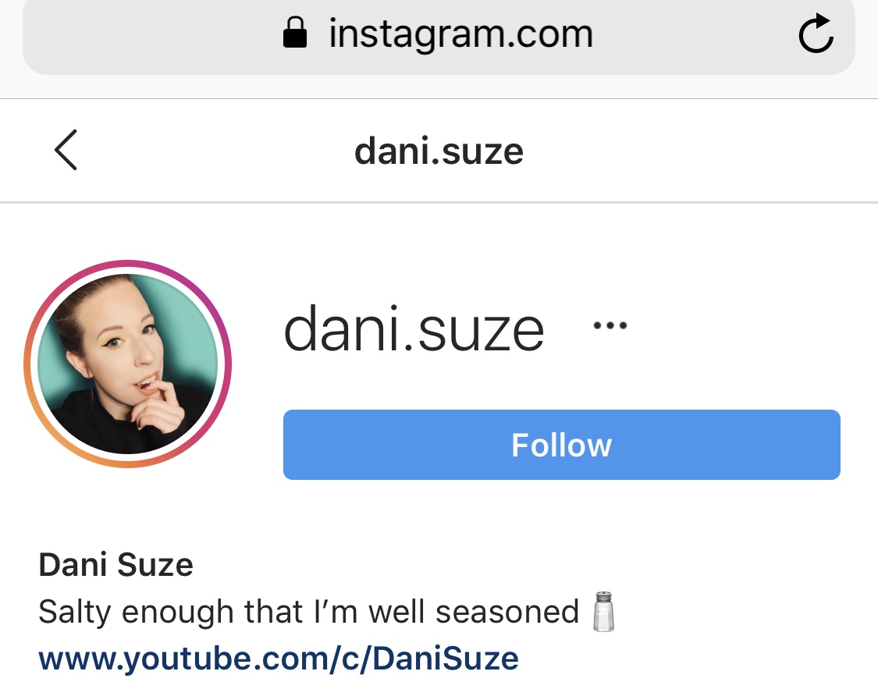Go back using the left chevron
Viewport: 878px width, 689px height.
[66, 150]
